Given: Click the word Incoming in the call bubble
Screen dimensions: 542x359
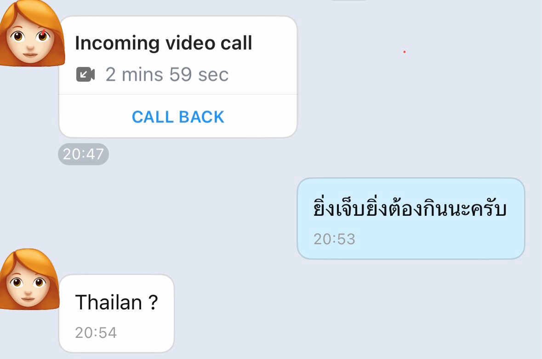Looking at the screenshot, I should pos(117,44).
